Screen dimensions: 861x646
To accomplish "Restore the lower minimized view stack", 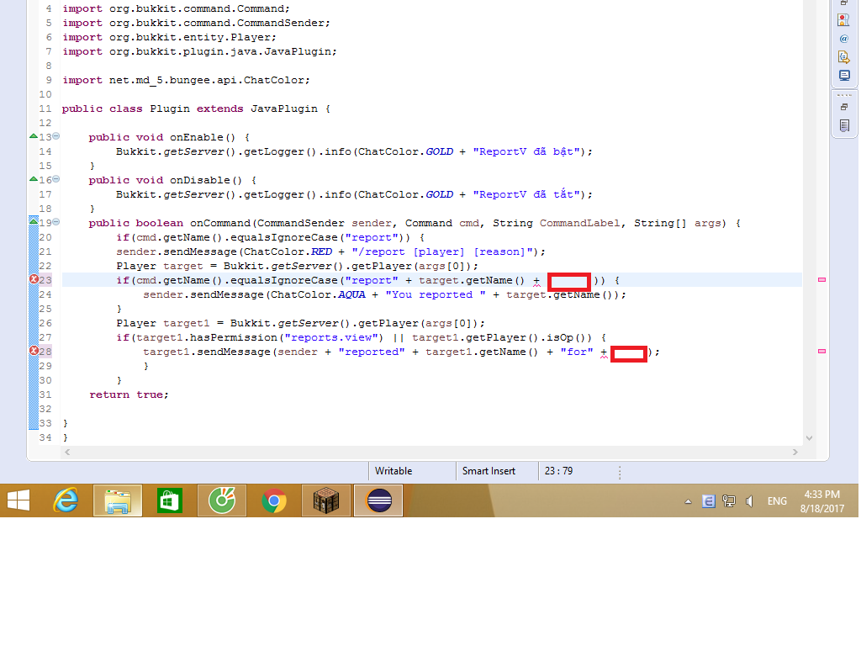I will [x=844, y=107].
